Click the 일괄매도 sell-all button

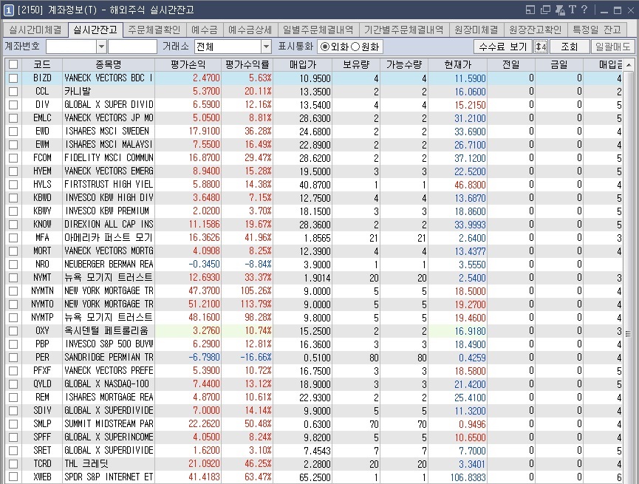point(612,47)
